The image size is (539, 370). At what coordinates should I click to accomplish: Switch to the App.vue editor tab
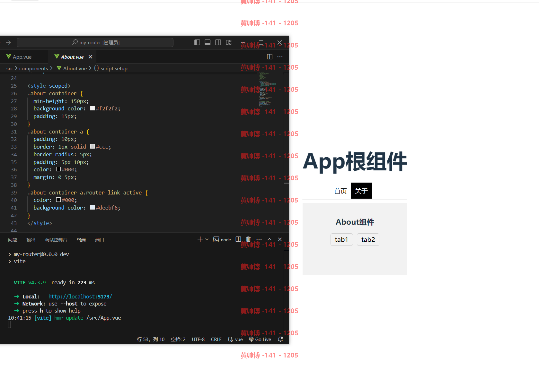pos(22,57)
